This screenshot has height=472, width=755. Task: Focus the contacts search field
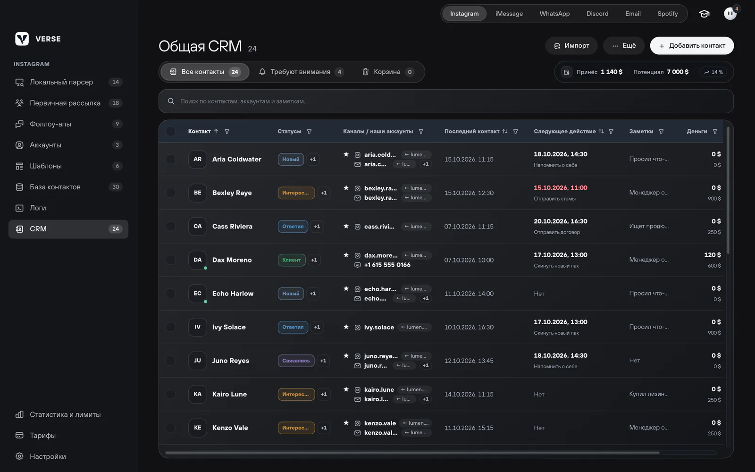click(446, 101)
